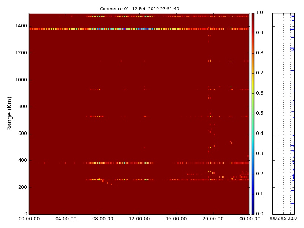The width and height of the screenshot is (304, 228).
Task: Click the colorbar 1.0 label
Action: click(260, 13)
